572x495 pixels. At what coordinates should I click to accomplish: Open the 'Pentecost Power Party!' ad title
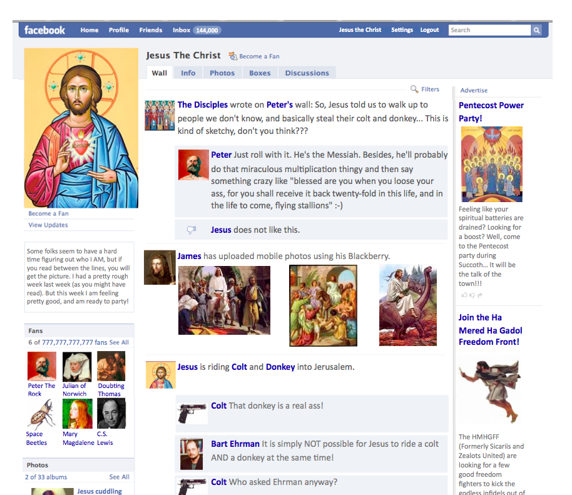(491, 111)
